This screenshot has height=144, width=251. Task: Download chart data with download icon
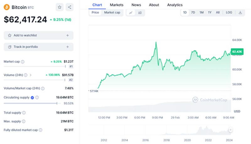(240, 13)
